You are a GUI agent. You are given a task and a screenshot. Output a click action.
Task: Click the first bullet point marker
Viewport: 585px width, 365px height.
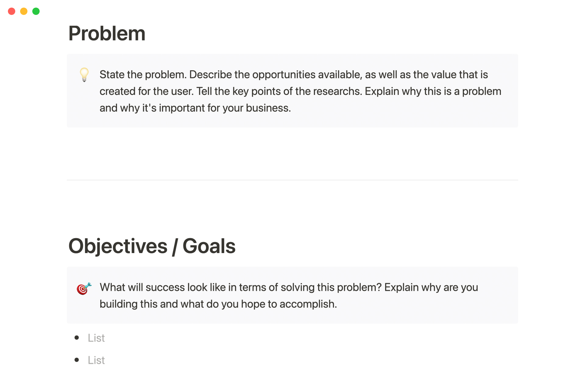pos(77,337)
